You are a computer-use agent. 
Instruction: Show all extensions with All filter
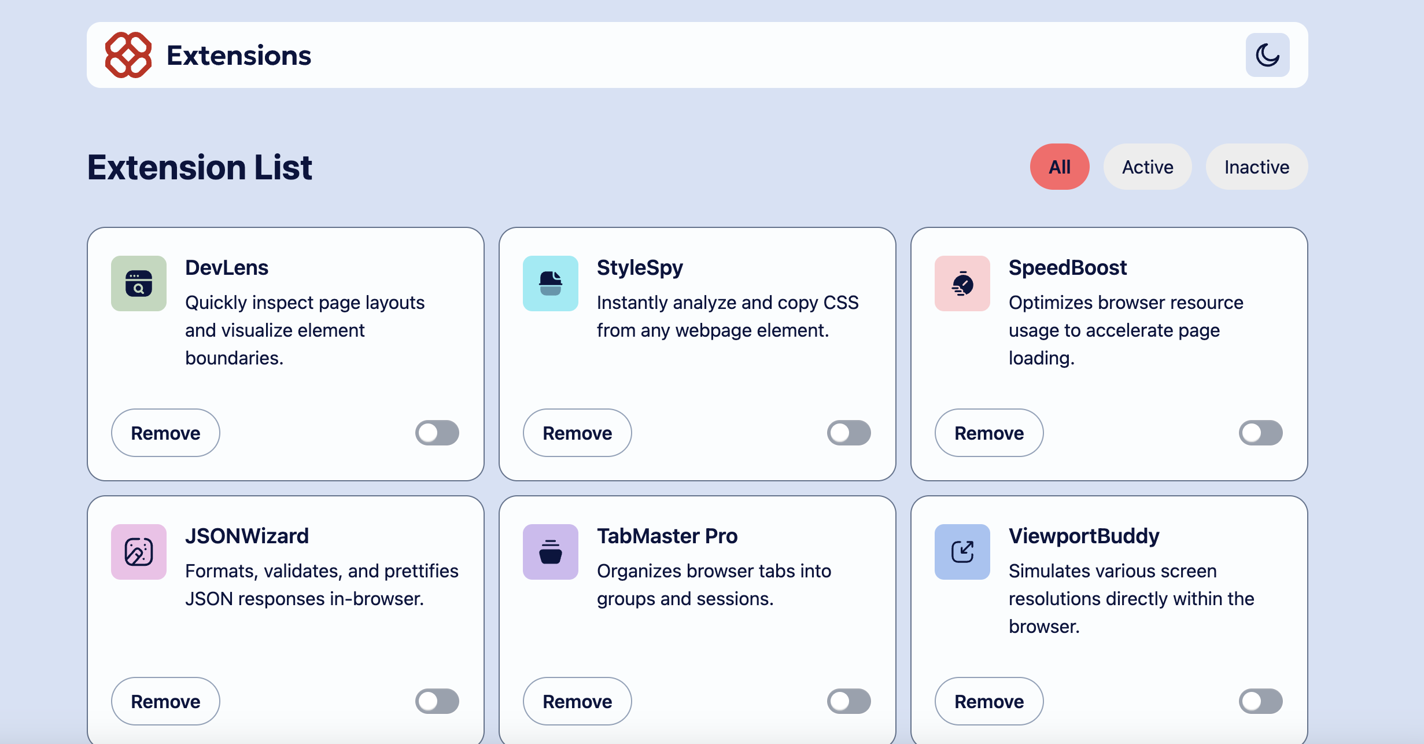1060,167
